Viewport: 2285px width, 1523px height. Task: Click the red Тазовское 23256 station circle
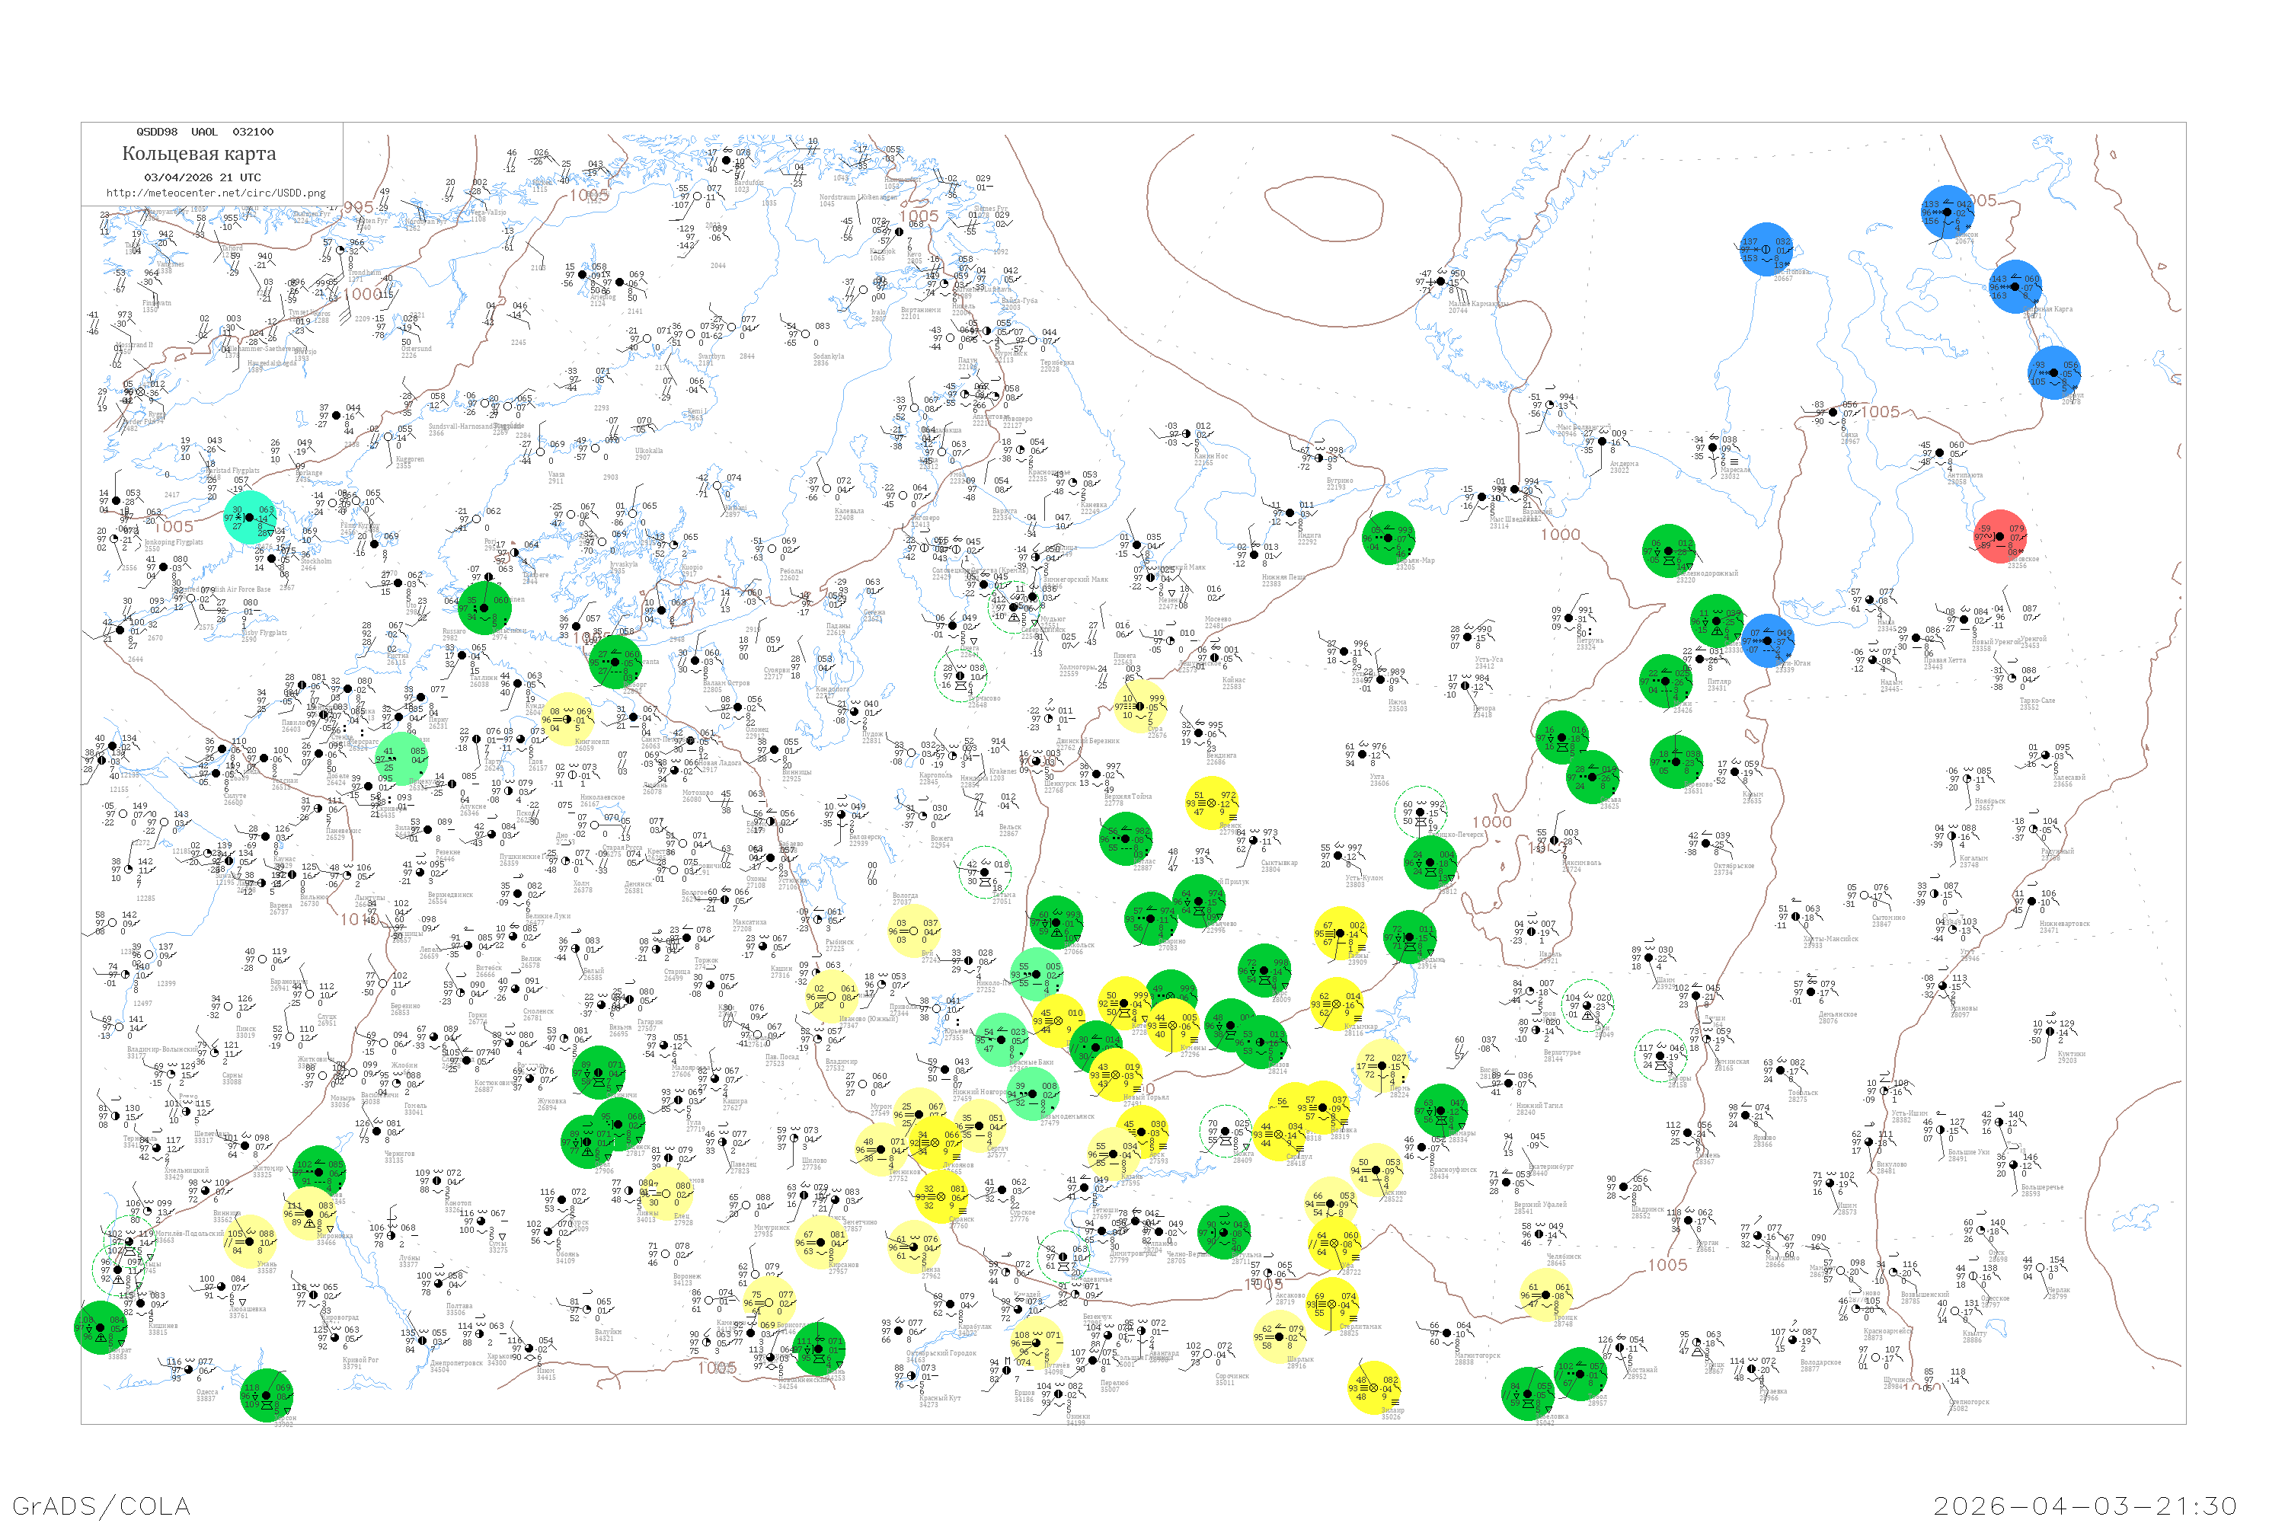(1999, 535)
